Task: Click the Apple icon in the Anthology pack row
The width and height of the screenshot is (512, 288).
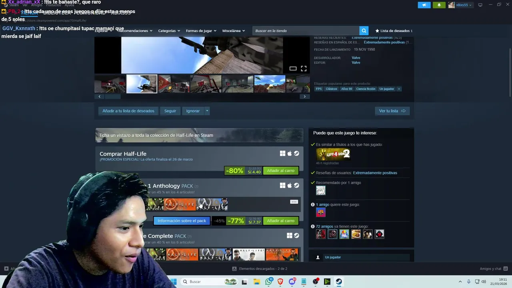Action: pos(290,185)
